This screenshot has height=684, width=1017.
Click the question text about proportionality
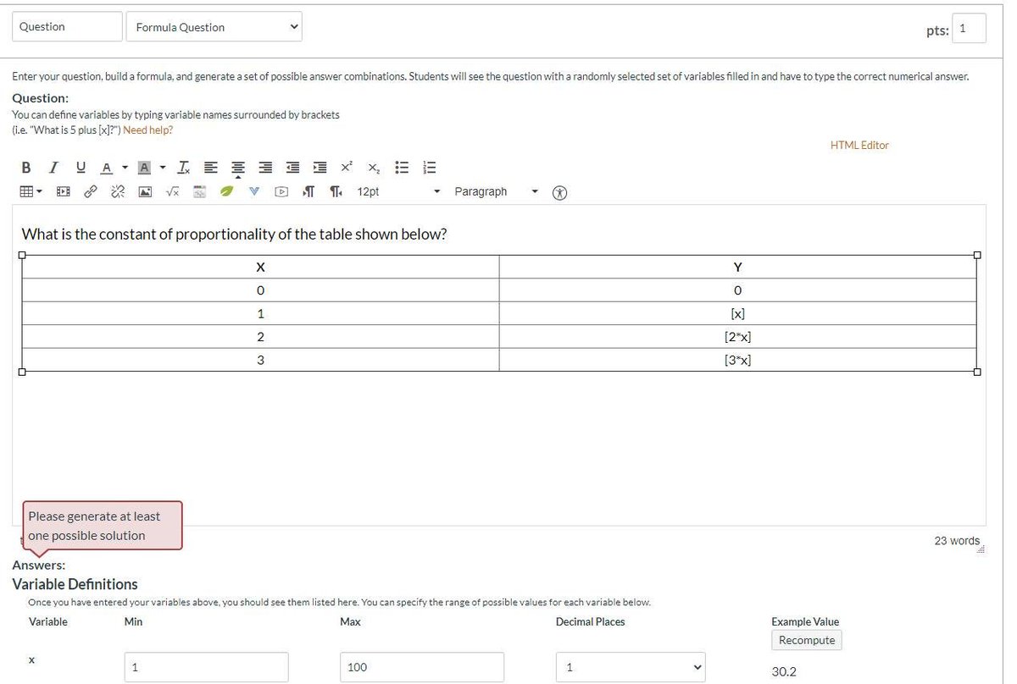[x=234, y=234]
